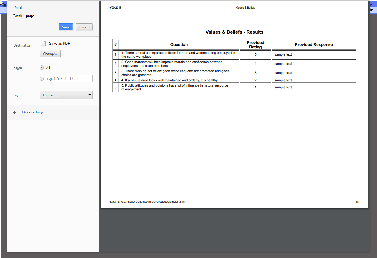
Task: Click the Save button
Action: point(66,27)
